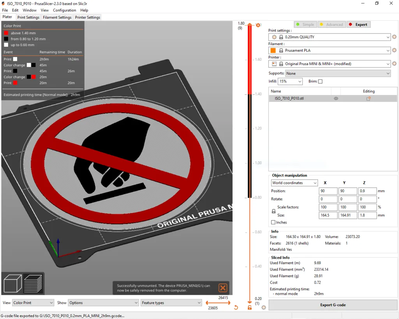This screenshot has height=319, width=399.
Task: Click the add color change plus icon
Action: tap(258, 25)
